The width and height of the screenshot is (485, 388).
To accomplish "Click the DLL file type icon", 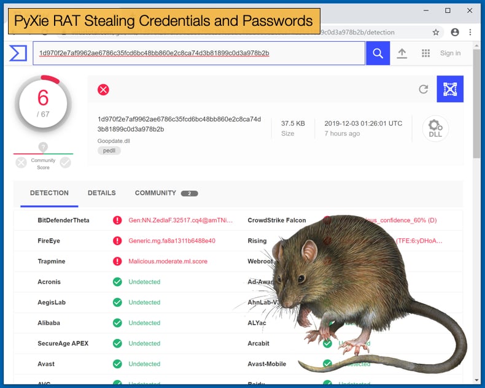I will coord(435,128).
